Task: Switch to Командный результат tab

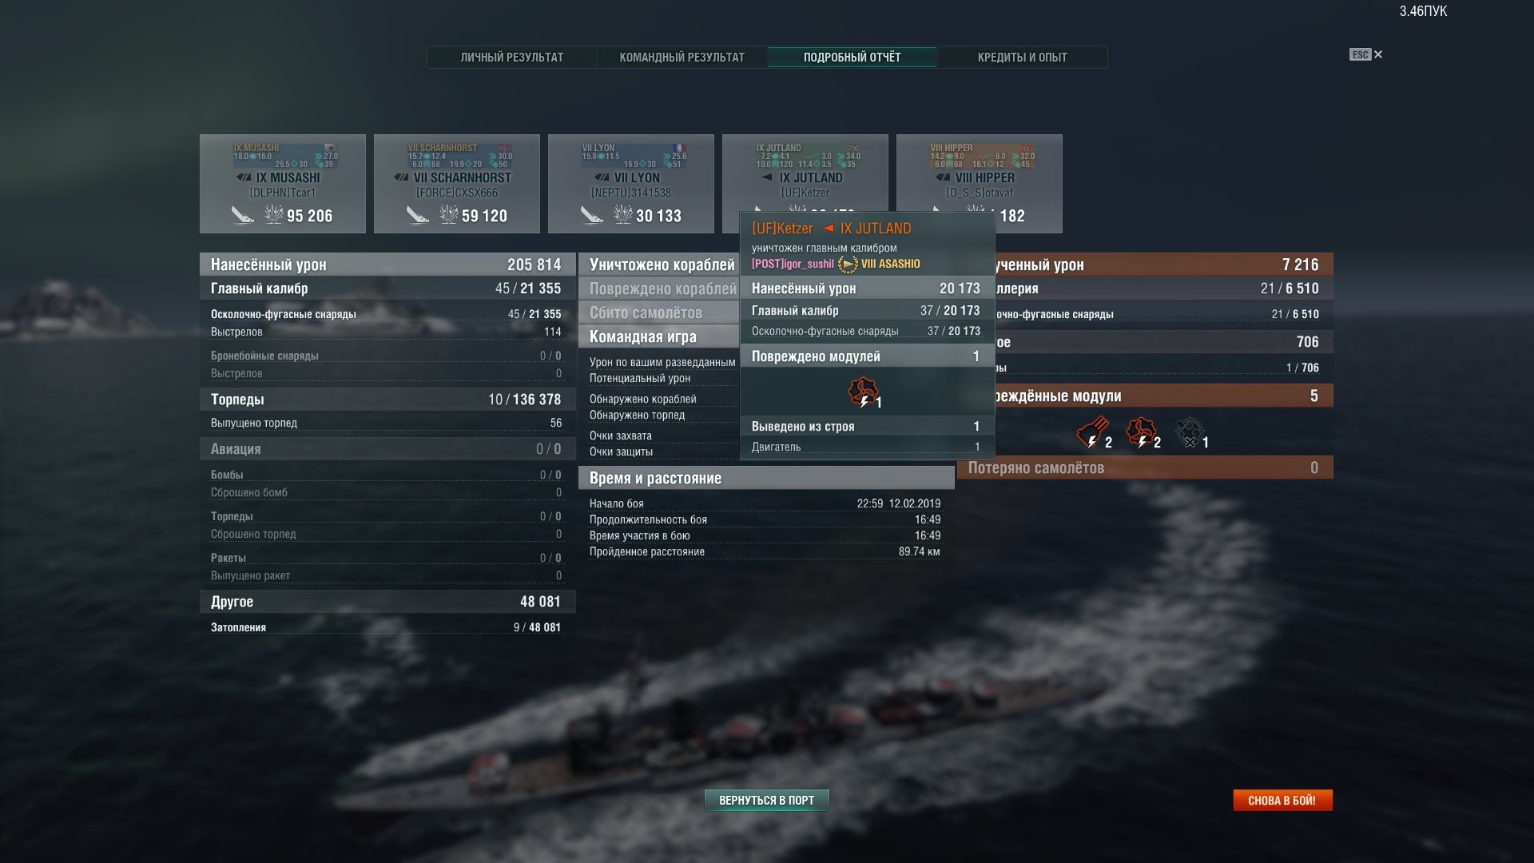Action: [x=682, y=58]
